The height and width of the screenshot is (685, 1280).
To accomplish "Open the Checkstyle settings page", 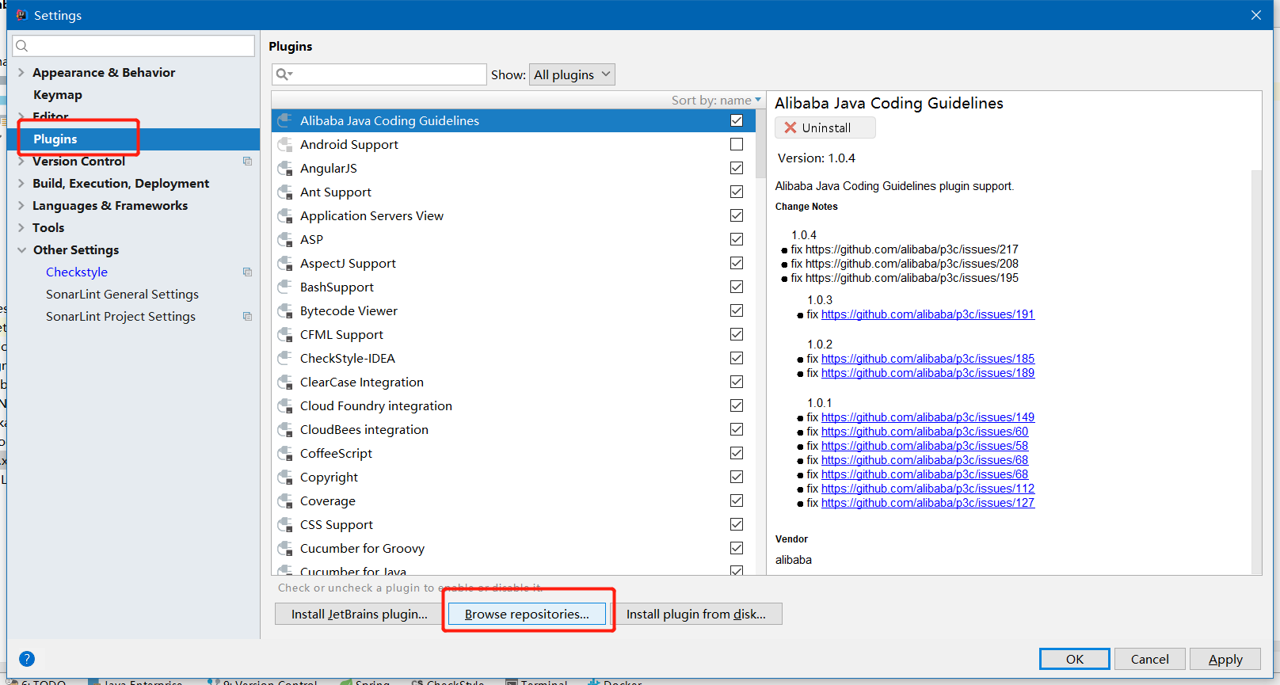I will (77, 272).
